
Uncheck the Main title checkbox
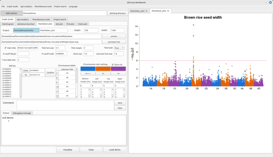[x=6, y=48]
